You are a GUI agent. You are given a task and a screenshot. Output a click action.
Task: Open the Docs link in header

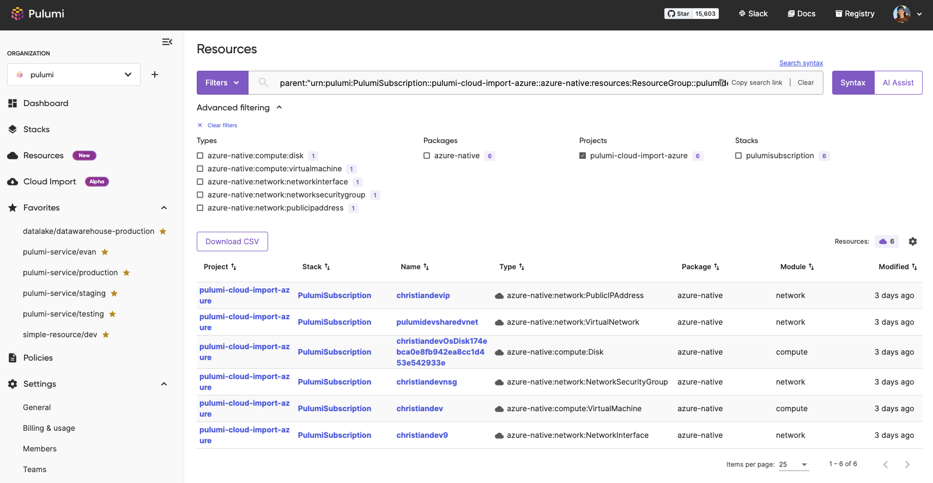coord(802,14)
